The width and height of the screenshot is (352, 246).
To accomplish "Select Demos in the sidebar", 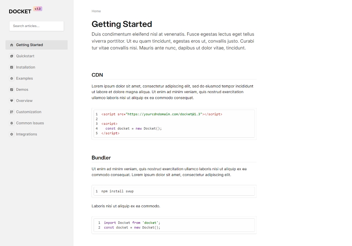I will tap(37, 90).
